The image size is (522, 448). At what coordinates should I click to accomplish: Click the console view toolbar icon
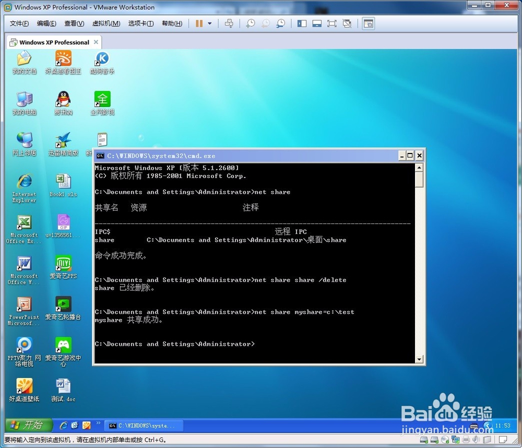point(369,23)
